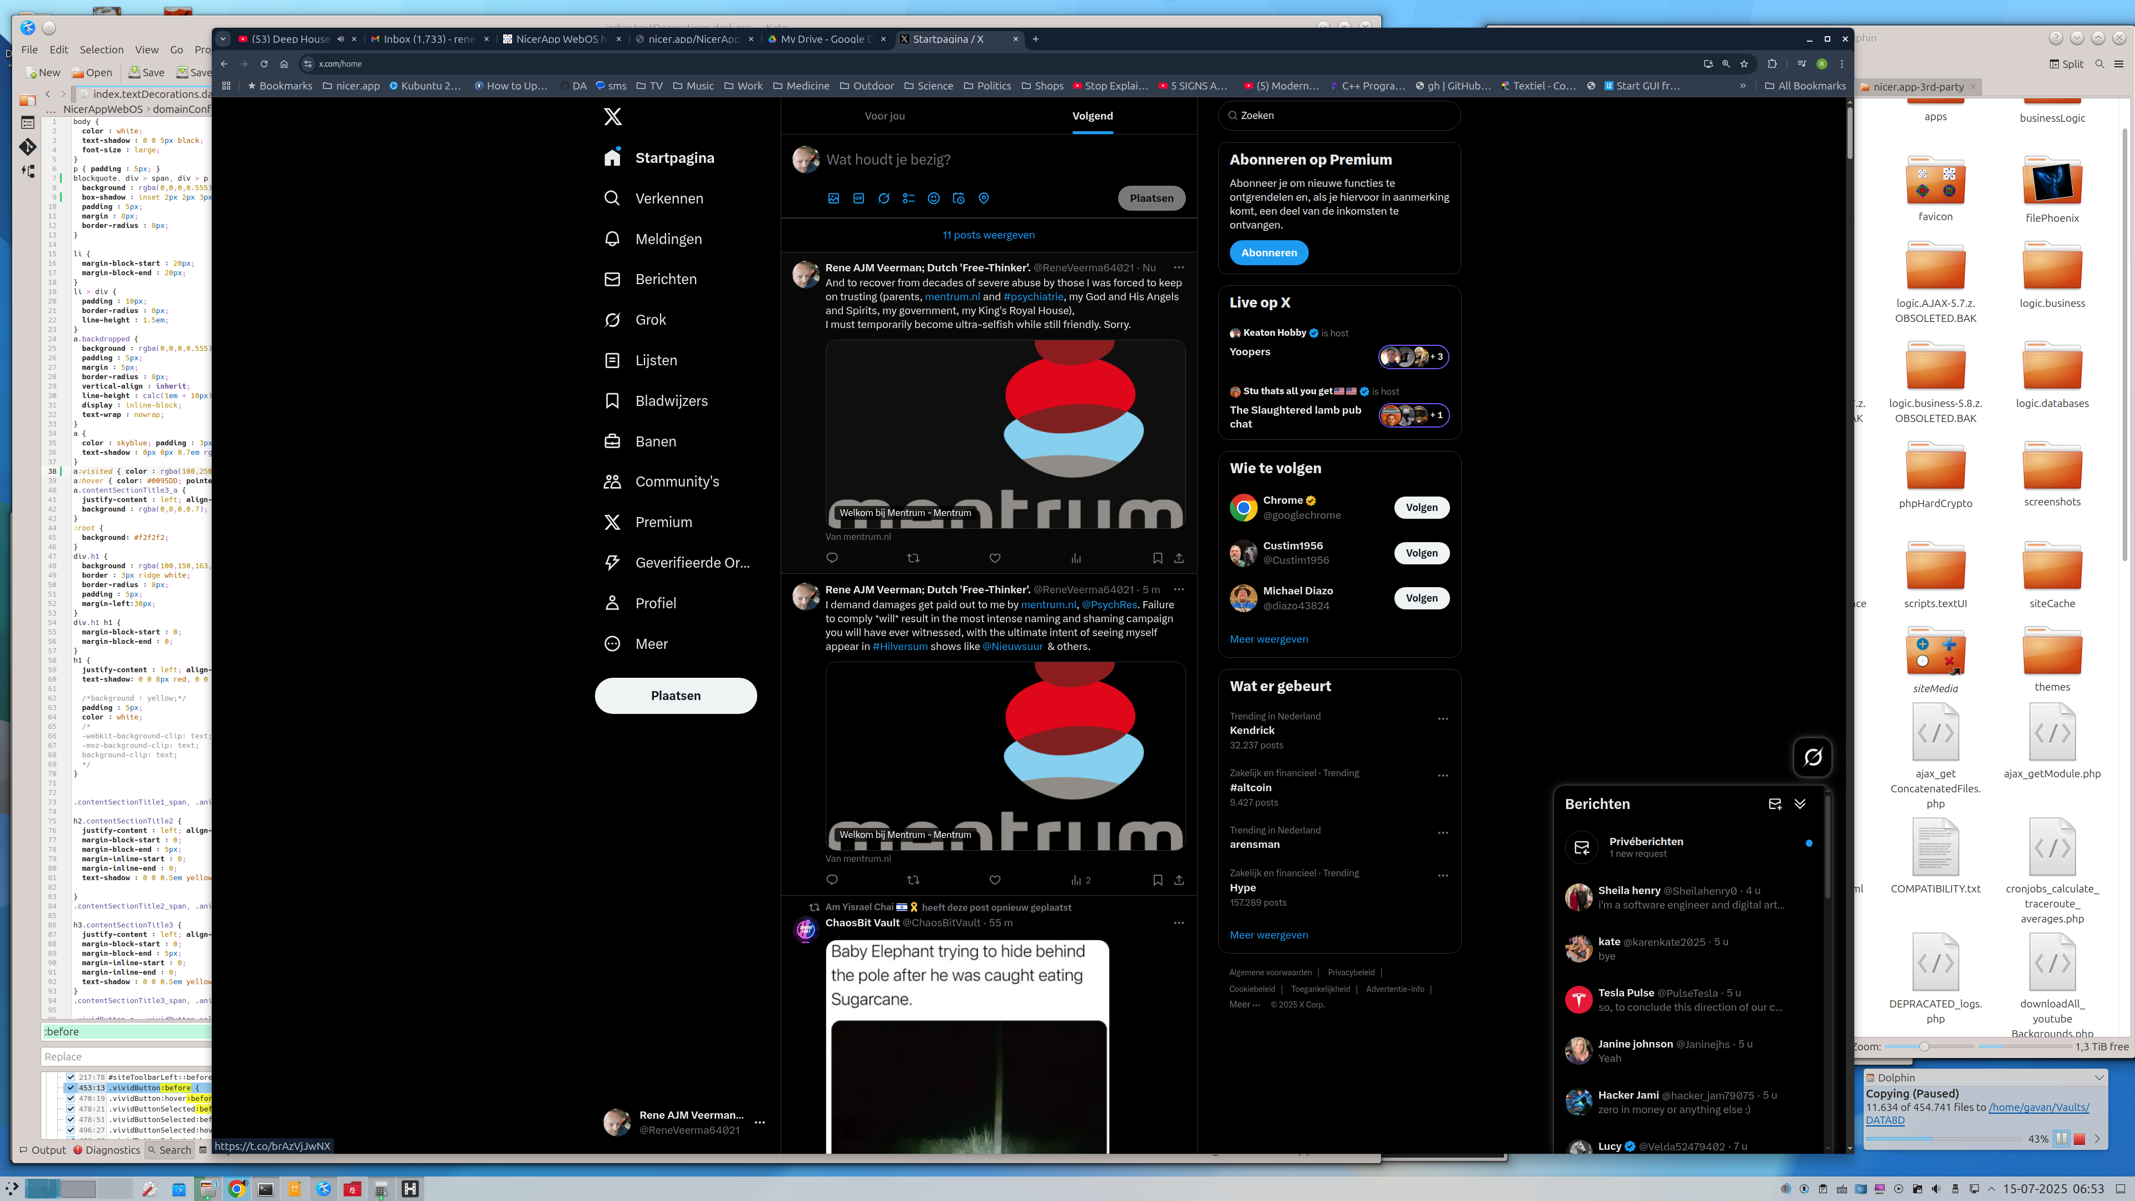2135x1201 pixels.
Task: Open the emoji picker in the composer
Action: point(934,198)
